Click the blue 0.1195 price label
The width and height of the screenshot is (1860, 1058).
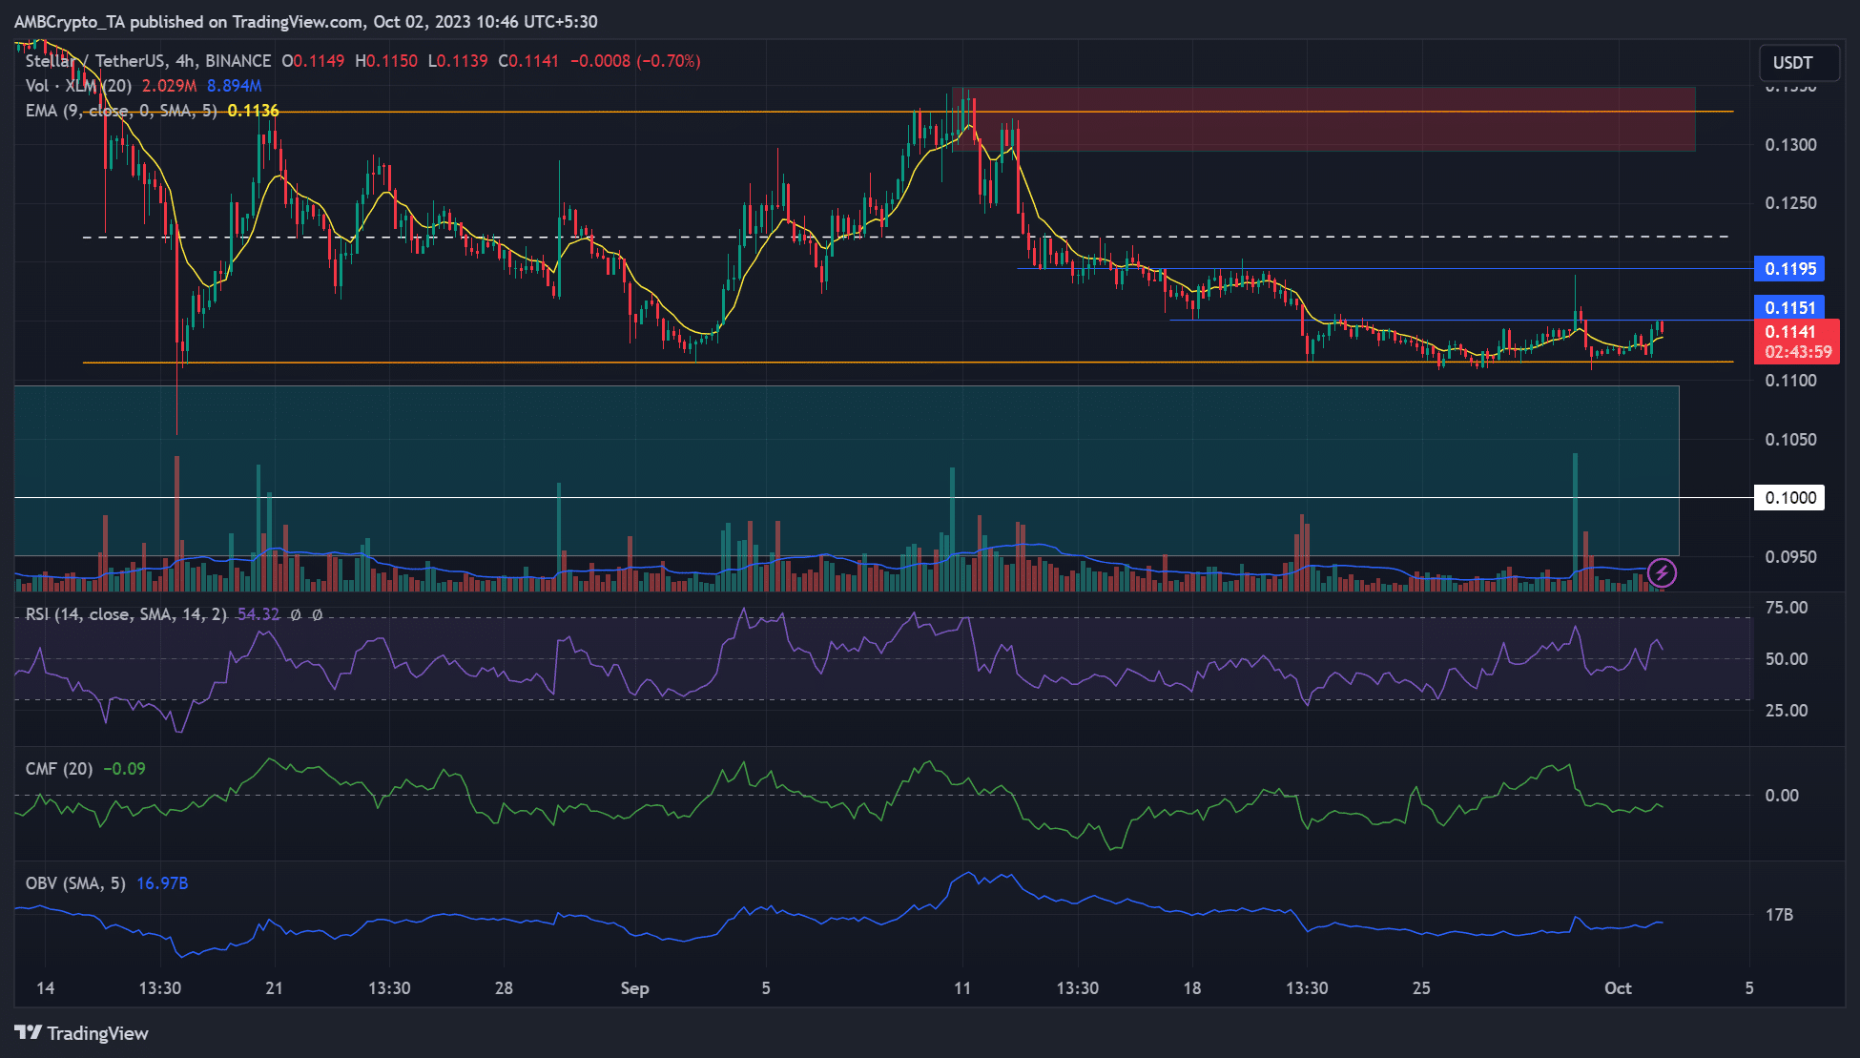[x=1789, y=269]
